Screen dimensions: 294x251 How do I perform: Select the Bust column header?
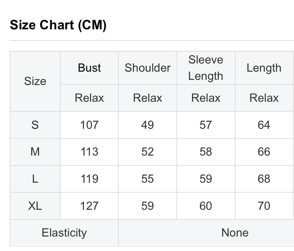coord(89,68)
